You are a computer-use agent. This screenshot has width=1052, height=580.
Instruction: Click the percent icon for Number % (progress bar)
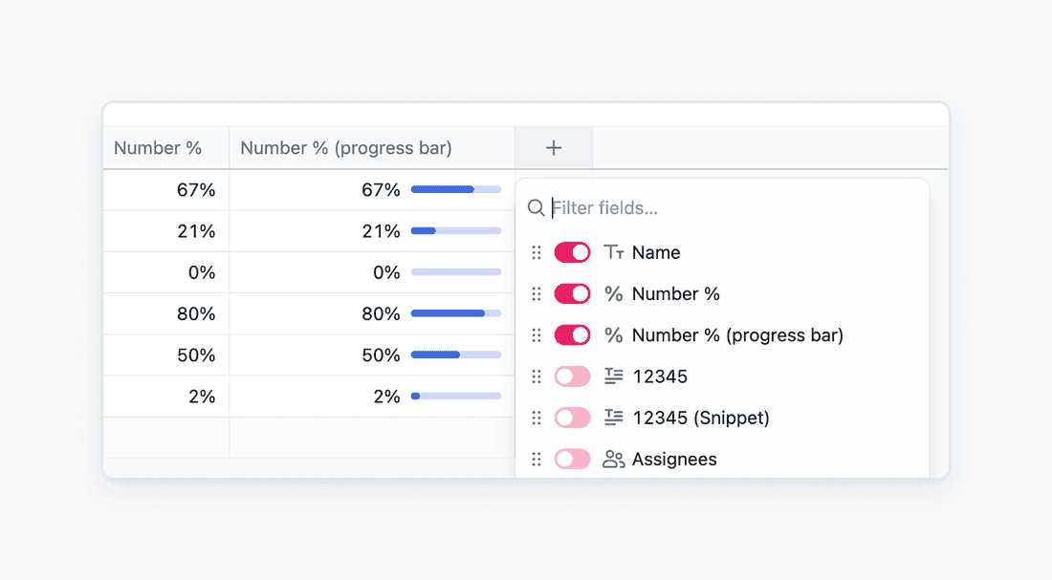613,334
